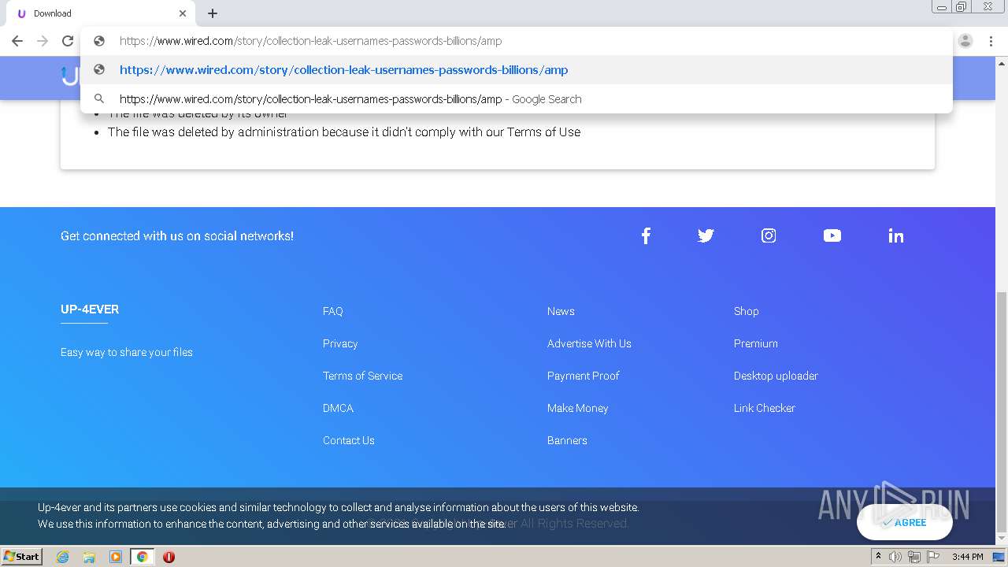The width and height of the screenshot is (1008, 567).
Task: Open the network tray icon
Action: pos(914,557)
